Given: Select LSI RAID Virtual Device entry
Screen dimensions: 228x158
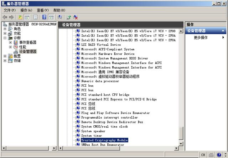Looking at the screenshot, I should [x=101, y=45].
